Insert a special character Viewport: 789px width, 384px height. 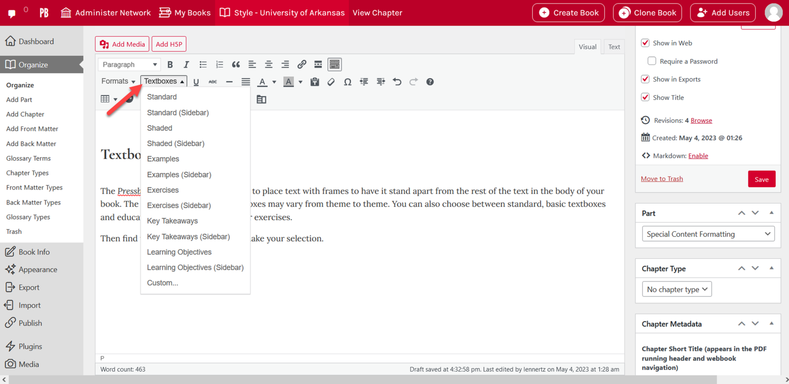pos(347,82)
